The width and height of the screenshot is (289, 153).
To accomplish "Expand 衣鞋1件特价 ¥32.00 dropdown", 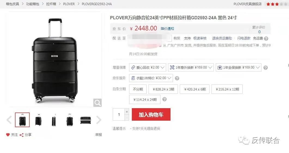I will pos(151,78).
